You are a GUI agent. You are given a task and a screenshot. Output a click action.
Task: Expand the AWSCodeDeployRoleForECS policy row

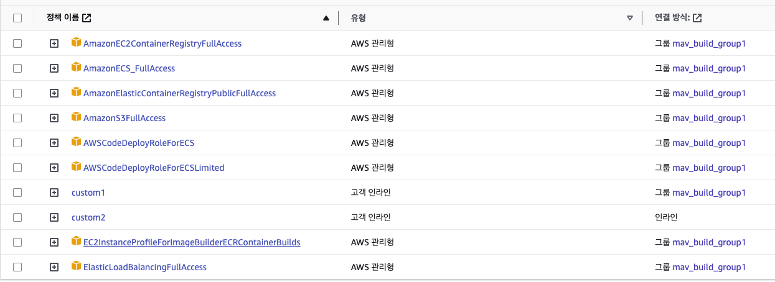[x=54, y=143]
